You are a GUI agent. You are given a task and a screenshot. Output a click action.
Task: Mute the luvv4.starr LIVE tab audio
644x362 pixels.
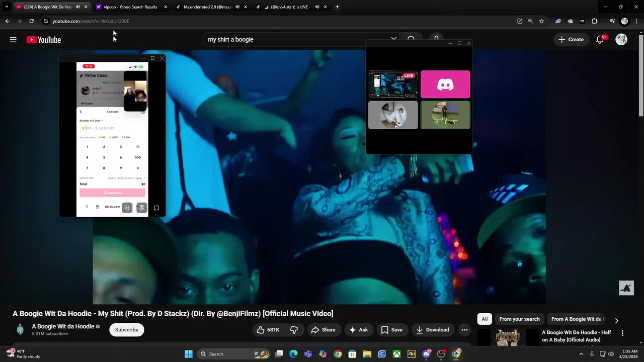click(317, 7)
